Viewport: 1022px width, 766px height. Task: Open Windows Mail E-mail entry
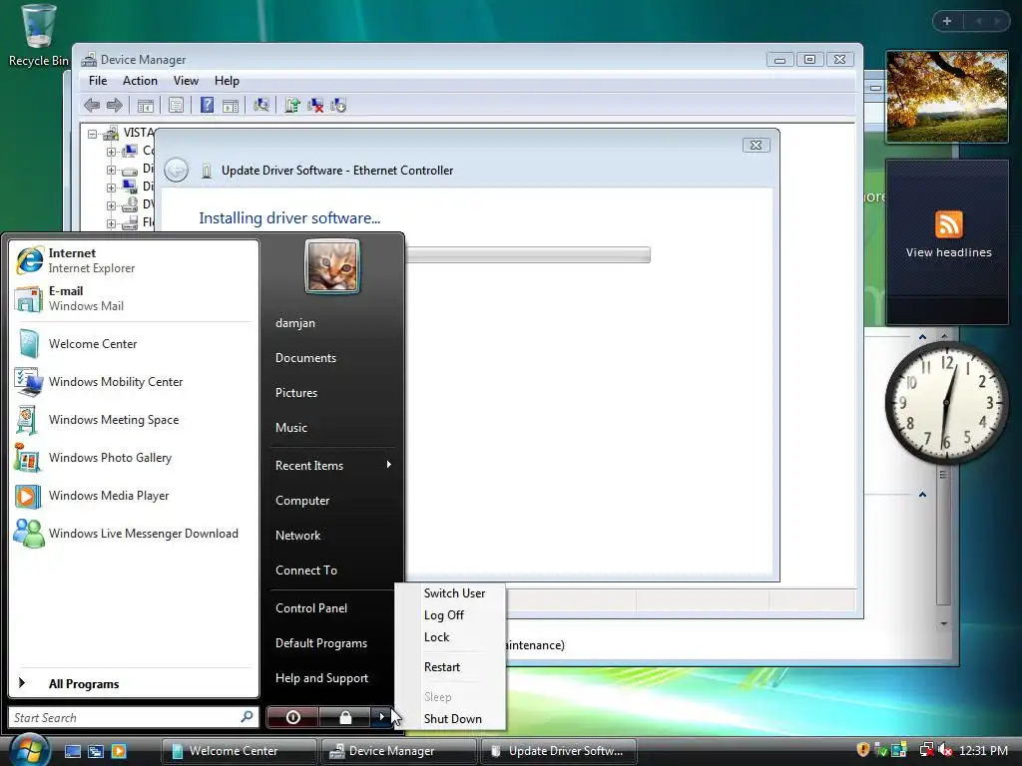[x=134, y=298]
